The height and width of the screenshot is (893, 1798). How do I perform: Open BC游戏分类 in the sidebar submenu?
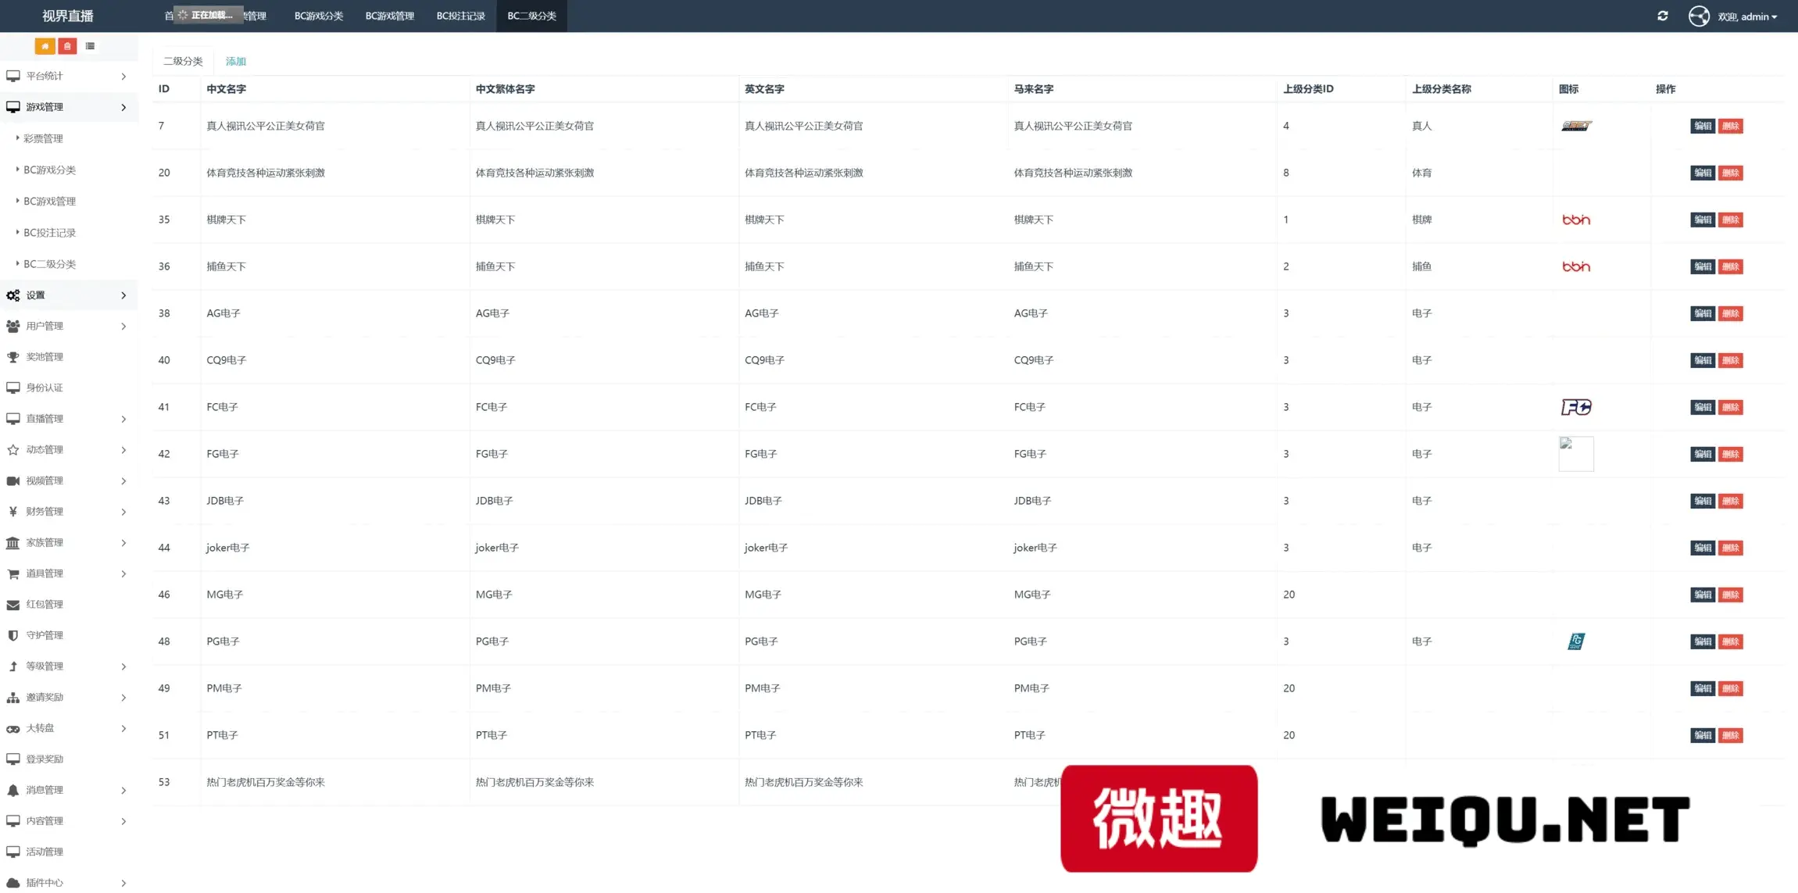49,170
